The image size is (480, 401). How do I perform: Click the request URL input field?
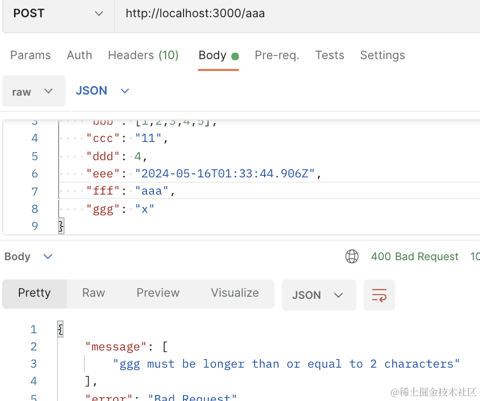click(296, 14)
